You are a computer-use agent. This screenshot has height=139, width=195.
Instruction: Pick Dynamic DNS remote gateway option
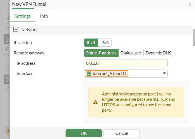point(158,53)
